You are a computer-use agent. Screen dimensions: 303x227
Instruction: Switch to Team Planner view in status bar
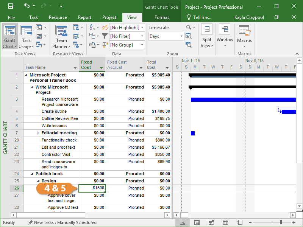(x=211, y=222)
